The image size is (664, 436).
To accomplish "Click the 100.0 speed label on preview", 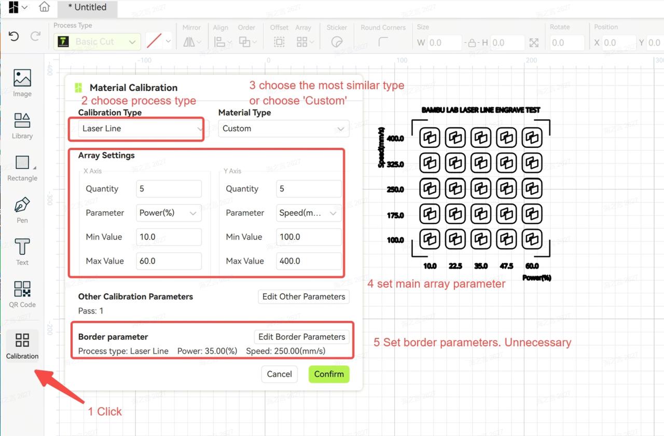I will coord(395,240).
